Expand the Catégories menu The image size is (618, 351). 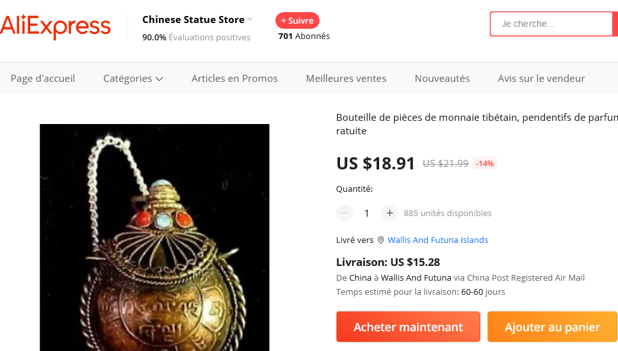pos(133,78)
